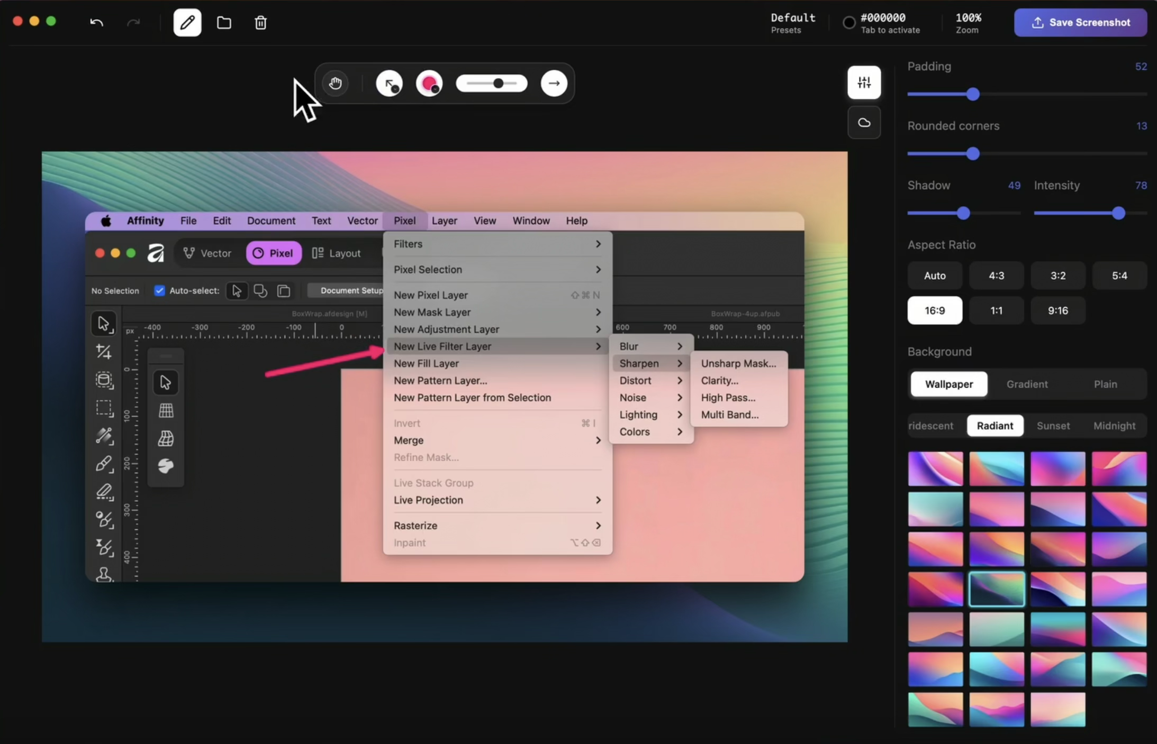Expand the Lighting filter submenu
The width and height of the screenshot is (1157, 744).
[651, 415]
